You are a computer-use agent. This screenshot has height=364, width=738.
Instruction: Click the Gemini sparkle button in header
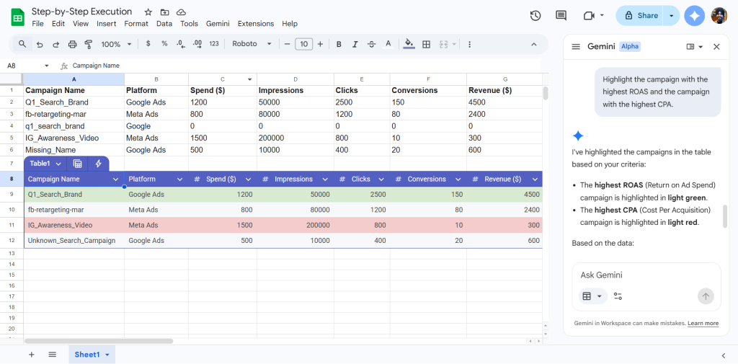695,15
